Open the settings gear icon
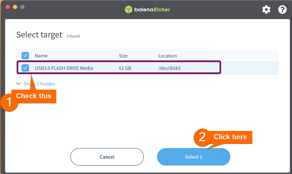This screenshot has height=174, width=292. pos(266,10)
